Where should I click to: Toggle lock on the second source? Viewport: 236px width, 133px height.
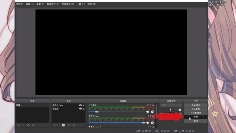84,109
